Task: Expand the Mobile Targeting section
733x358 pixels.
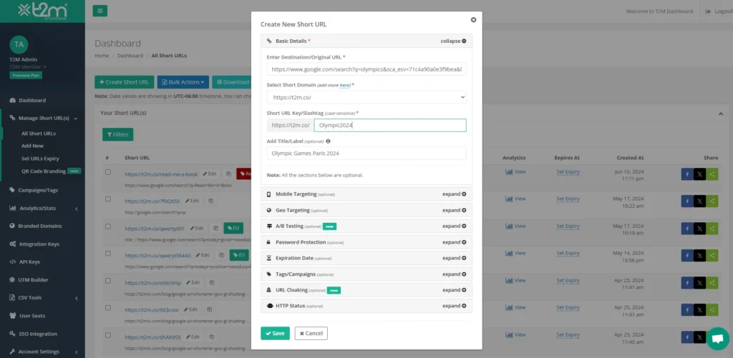Action: coord(454,194)
